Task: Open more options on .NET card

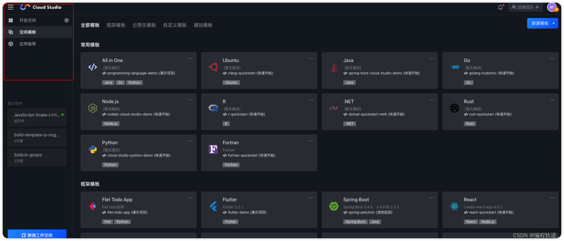Action: tap(432, 100)
